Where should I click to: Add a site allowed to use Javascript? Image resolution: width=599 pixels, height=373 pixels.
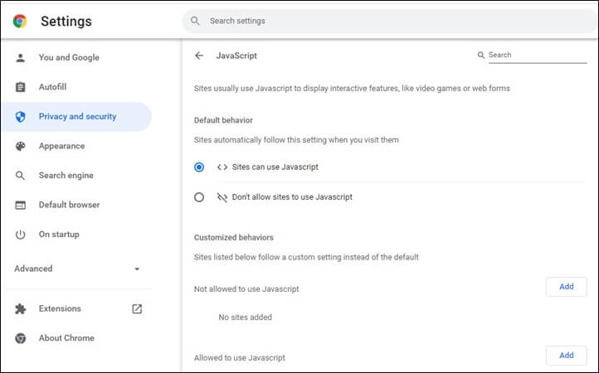coord(567,356)
